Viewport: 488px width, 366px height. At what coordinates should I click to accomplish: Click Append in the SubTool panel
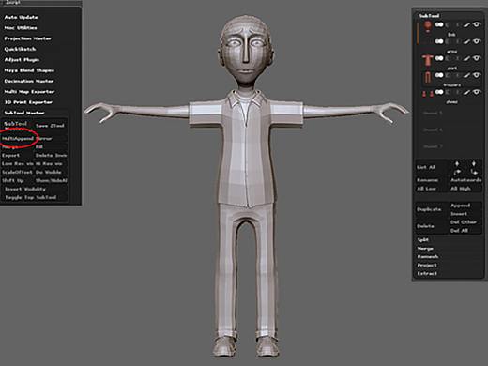coord(460,206)
